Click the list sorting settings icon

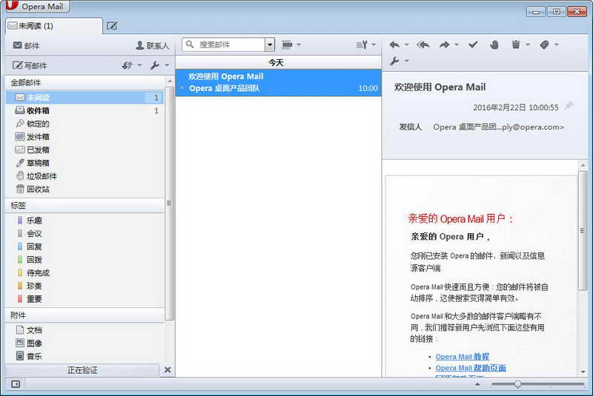pos(362,44)
